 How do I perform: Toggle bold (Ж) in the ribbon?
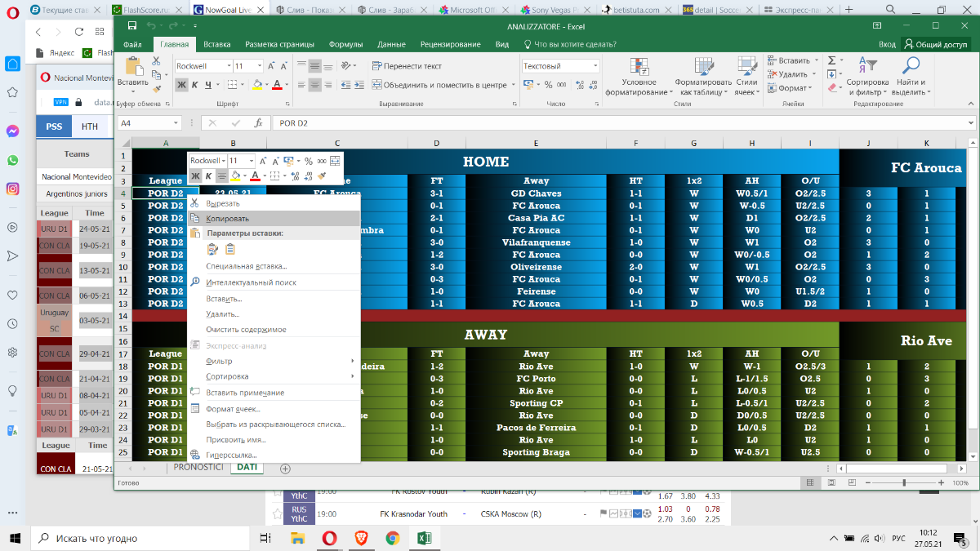coord(181,84)
